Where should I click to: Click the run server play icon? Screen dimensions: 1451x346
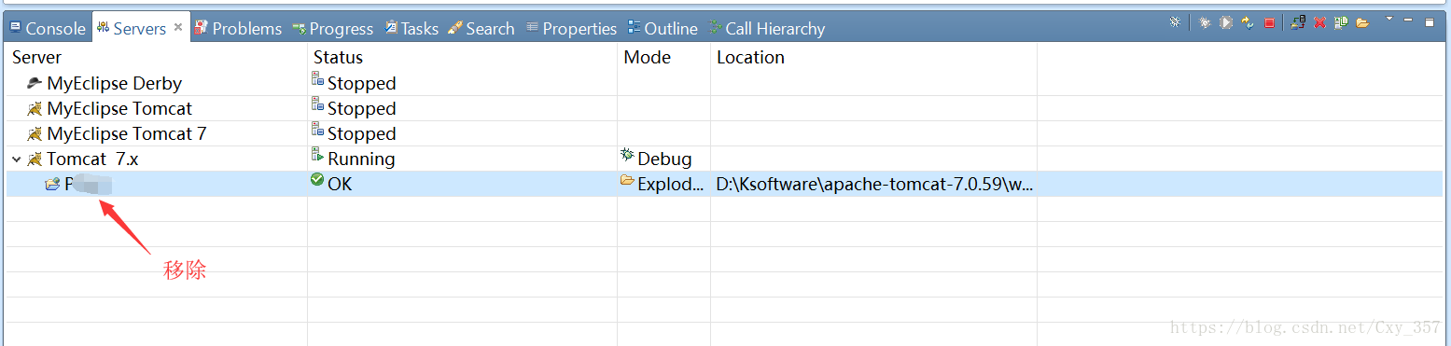click(x=1226, y=22)
